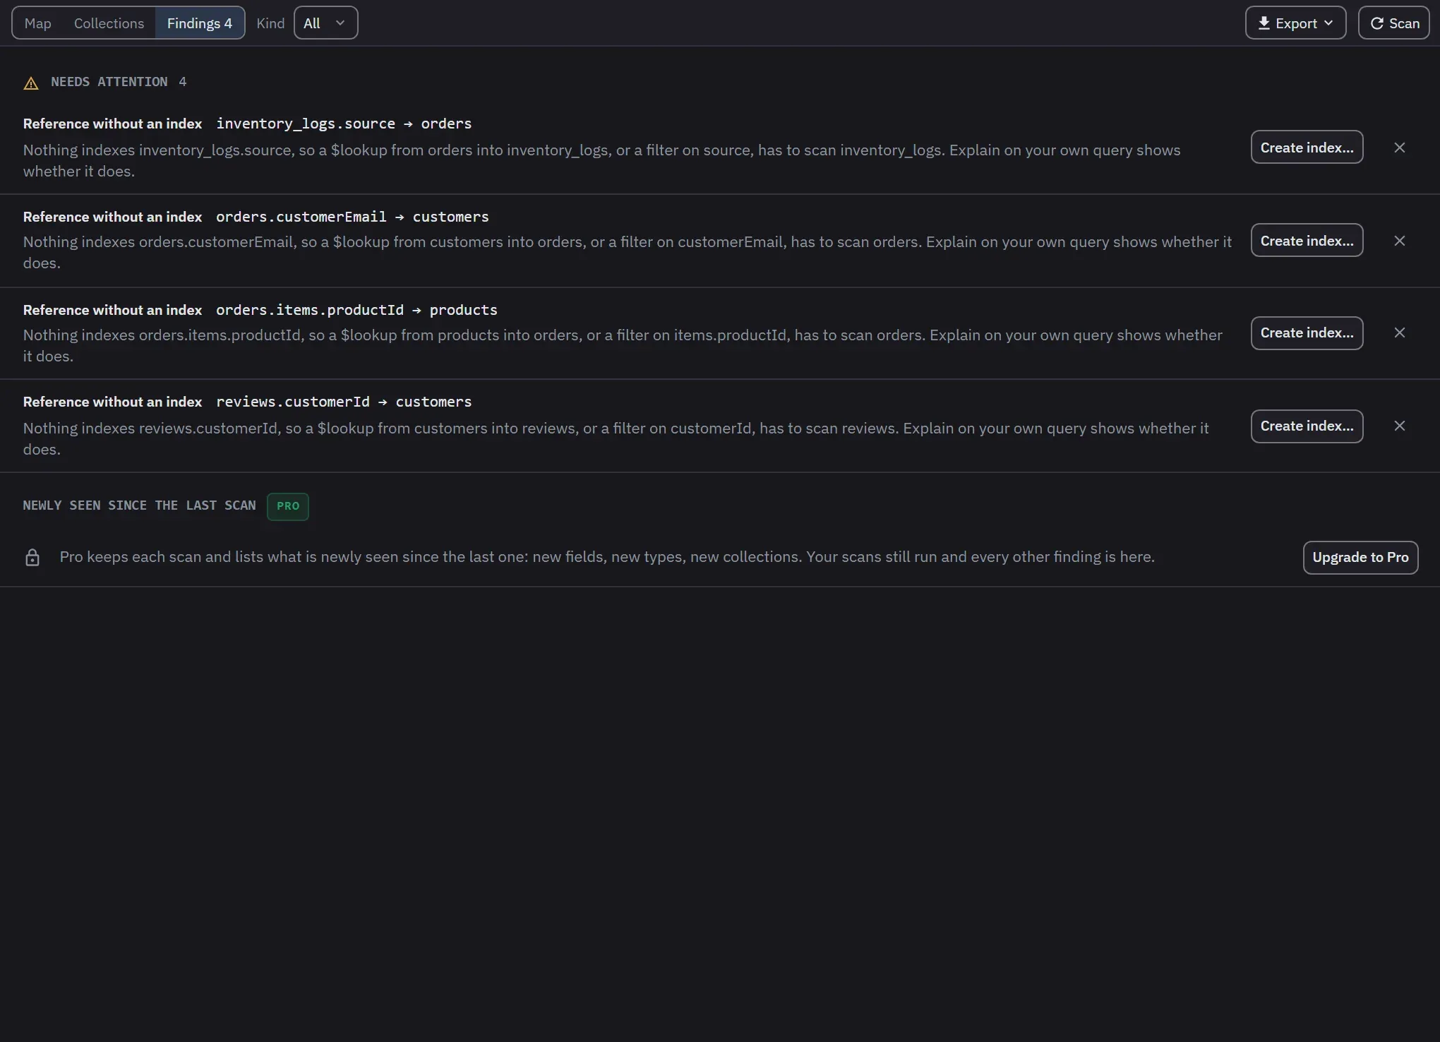Click the green PRO badge
1440x1042 pixels.
coord(288,506)
